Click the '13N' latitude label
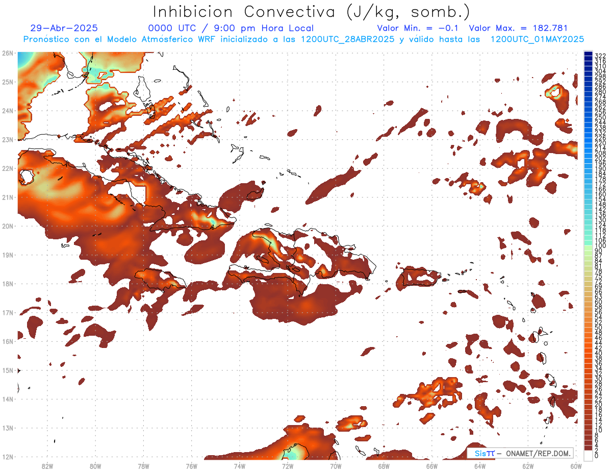 (x=8, y=428)
